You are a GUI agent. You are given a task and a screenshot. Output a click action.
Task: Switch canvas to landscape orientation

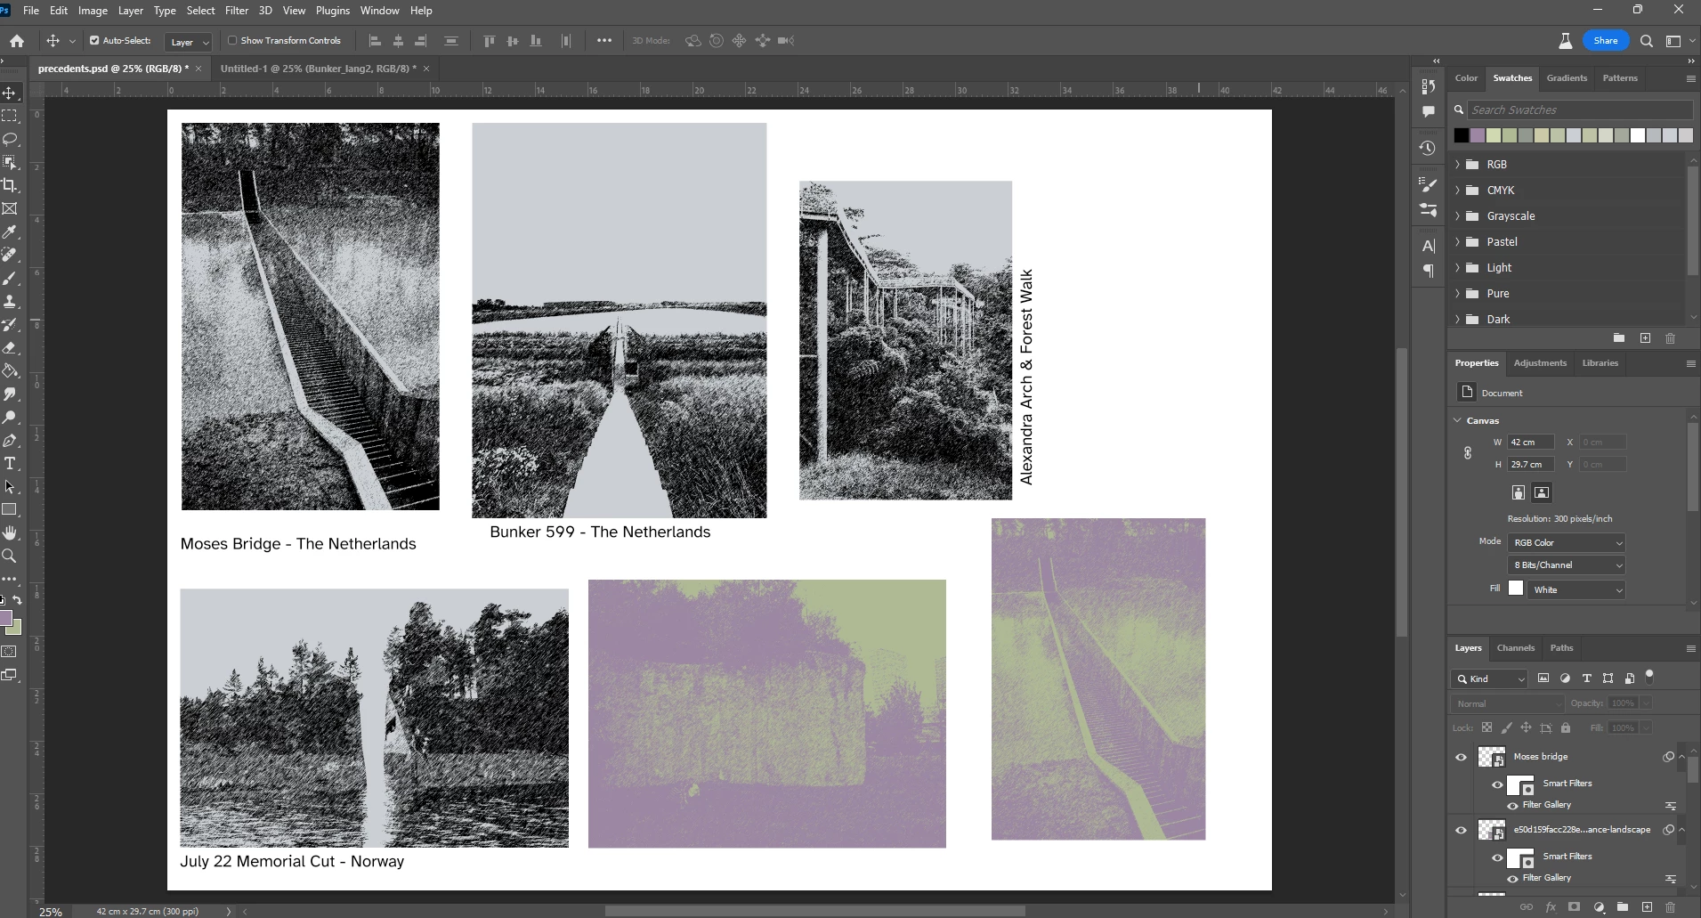click(1542, 492)
